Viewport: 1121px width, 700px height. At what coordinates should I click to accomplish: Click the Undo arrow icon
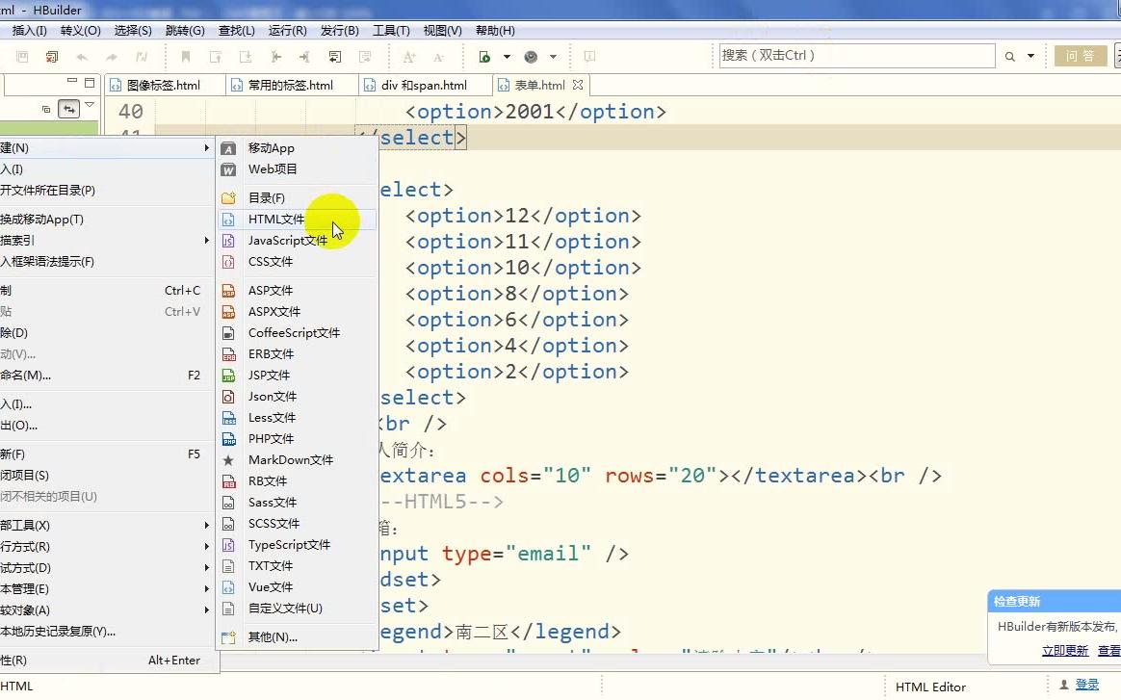(81, 57)
